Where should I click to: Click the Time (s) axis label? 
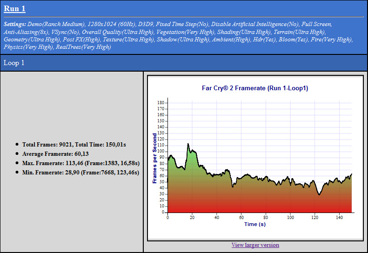[255, 224]
